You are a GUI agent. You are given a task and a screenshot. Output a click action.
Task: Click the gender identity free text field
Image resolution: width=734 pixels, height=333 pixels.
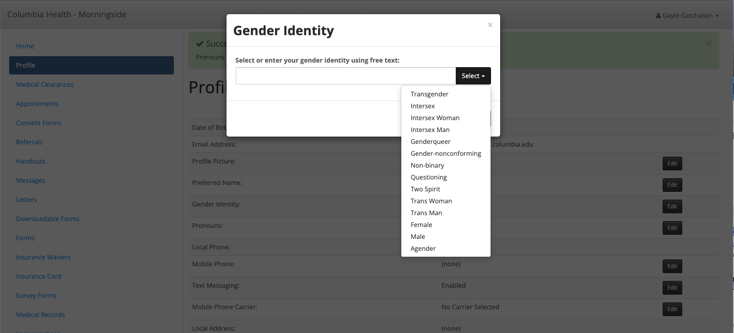345,76
